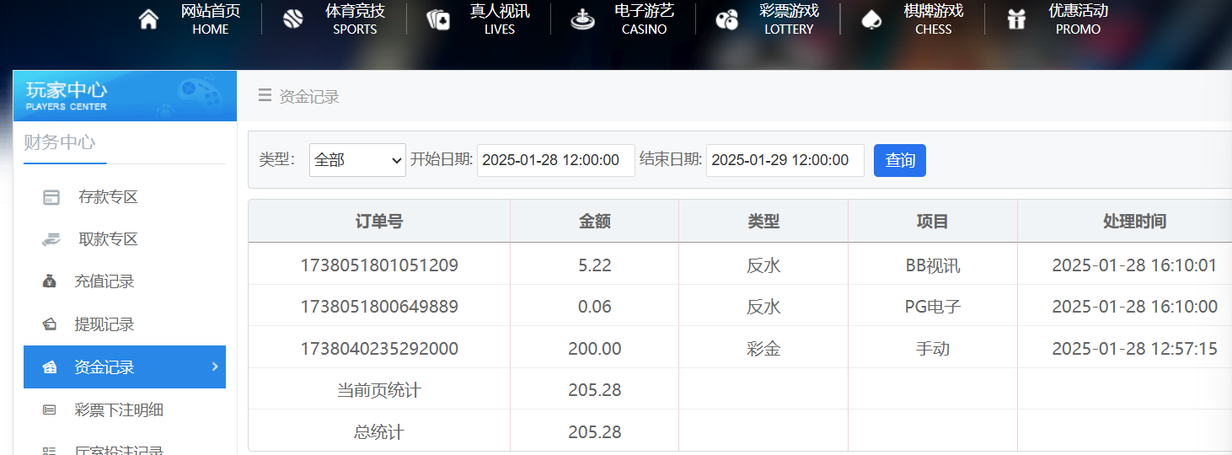Go to 充值记录 in the sidebar
The width and height of the screenshot is (1232, 455).
pos(104,281)
